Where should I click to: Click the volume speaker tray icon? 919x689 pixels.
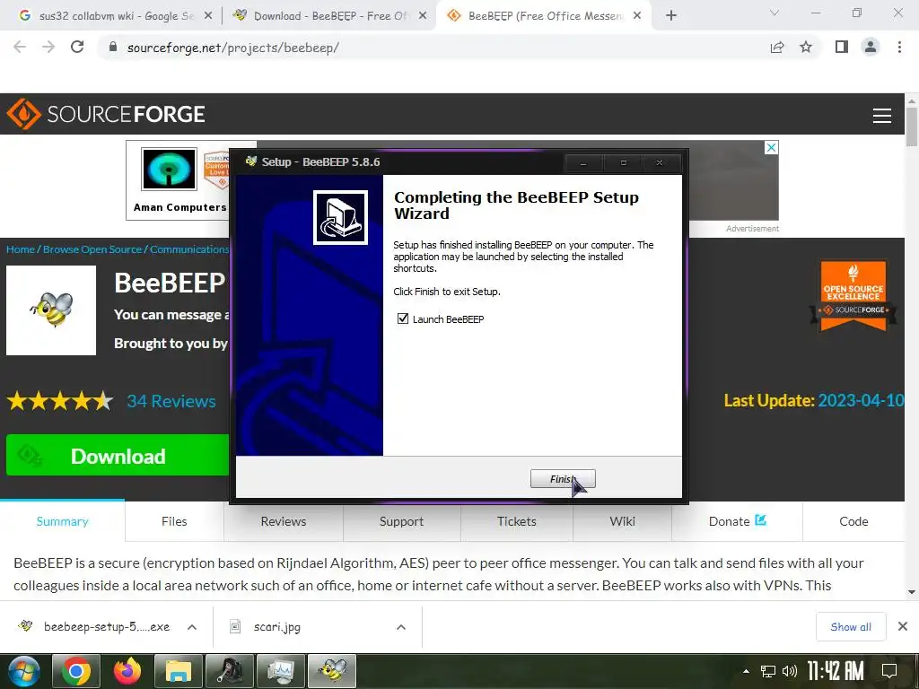pyautogui.click(x=790, y=671)
